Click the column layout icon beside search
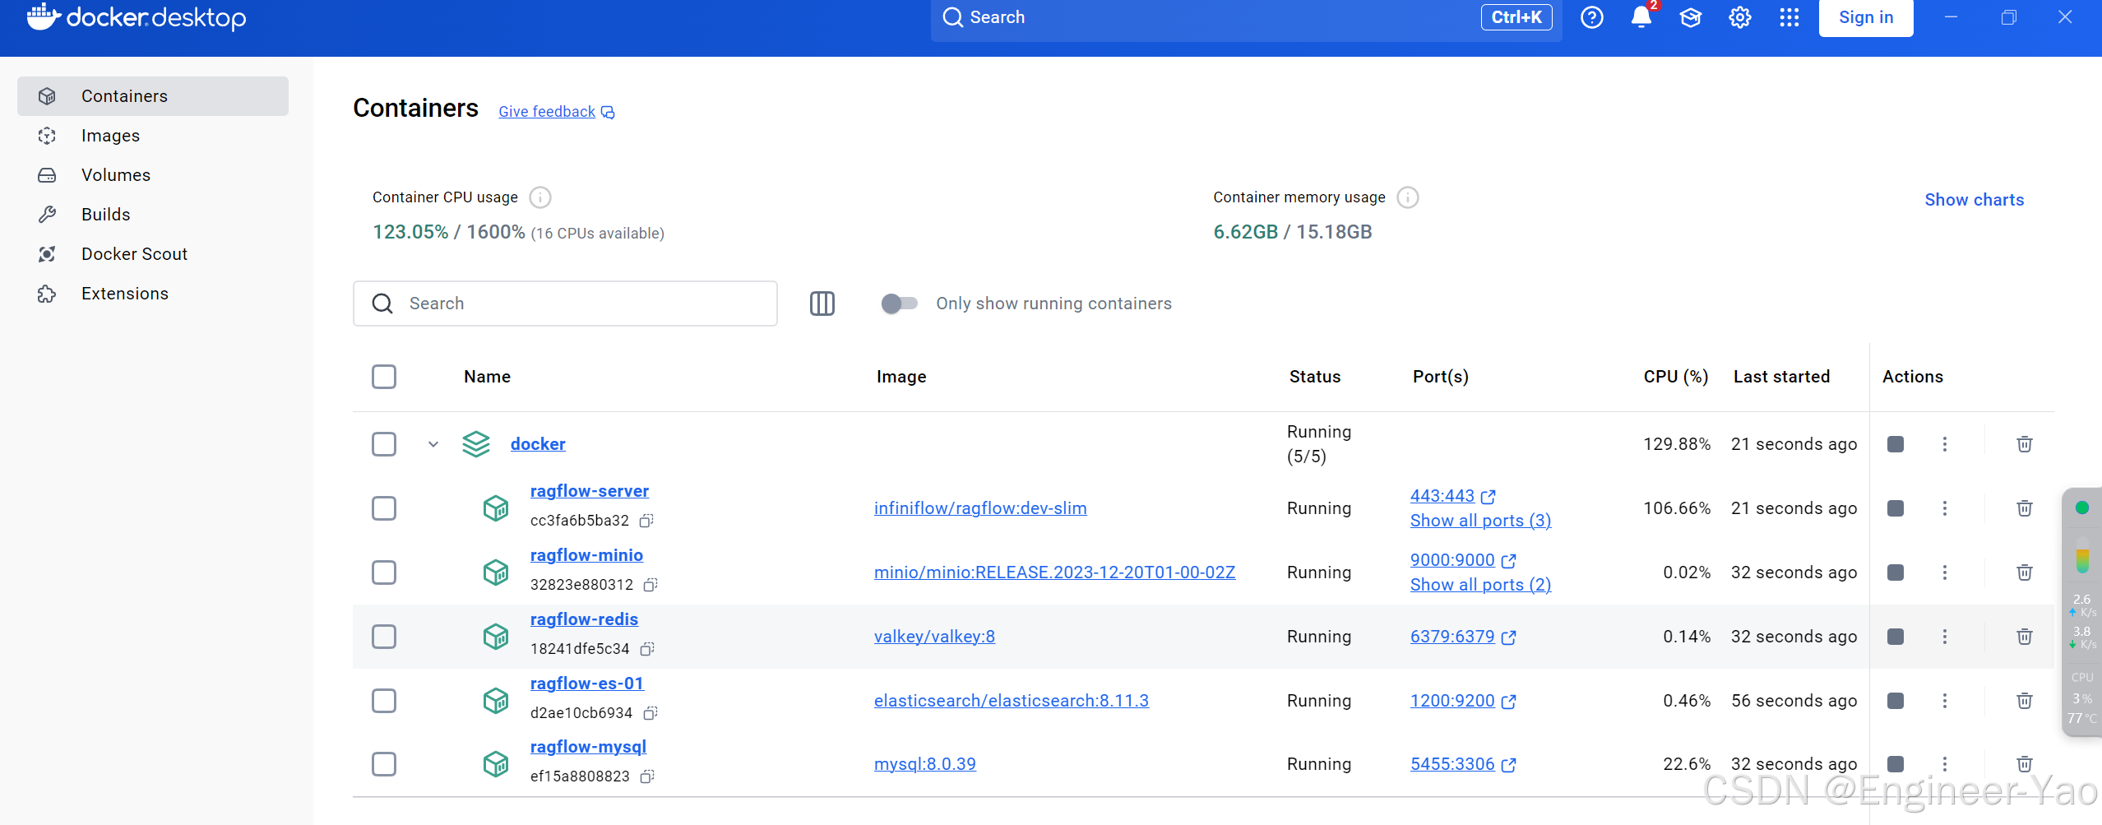Image resolution: width=2102 pixels, height=825 pixels. pyautogui.click(x=822, y=304)
